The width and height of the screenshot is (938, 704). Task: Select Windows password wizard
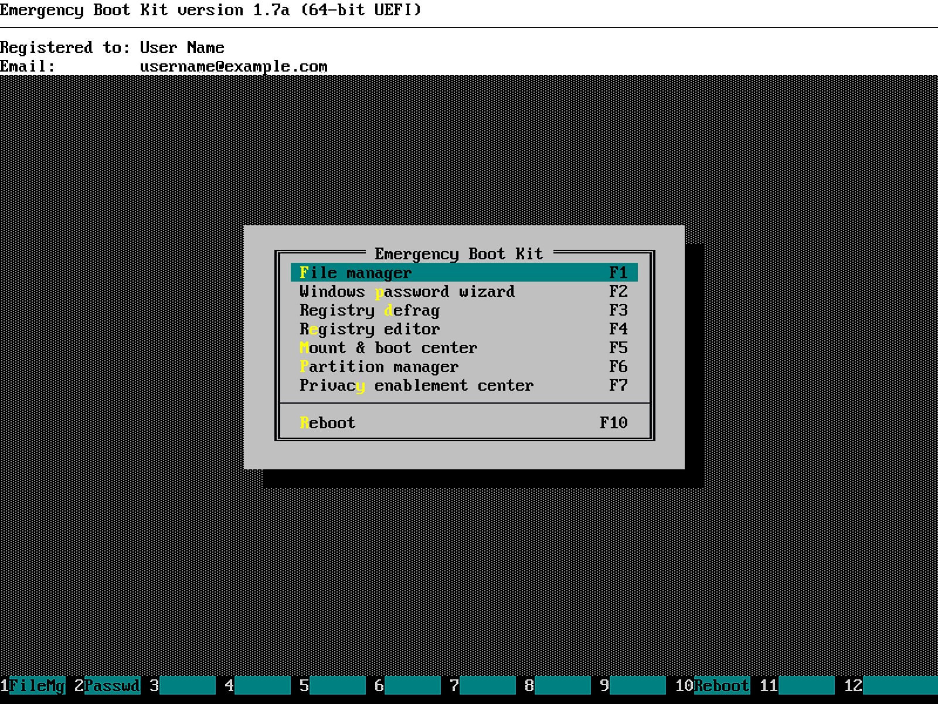(x=407, y=292)
